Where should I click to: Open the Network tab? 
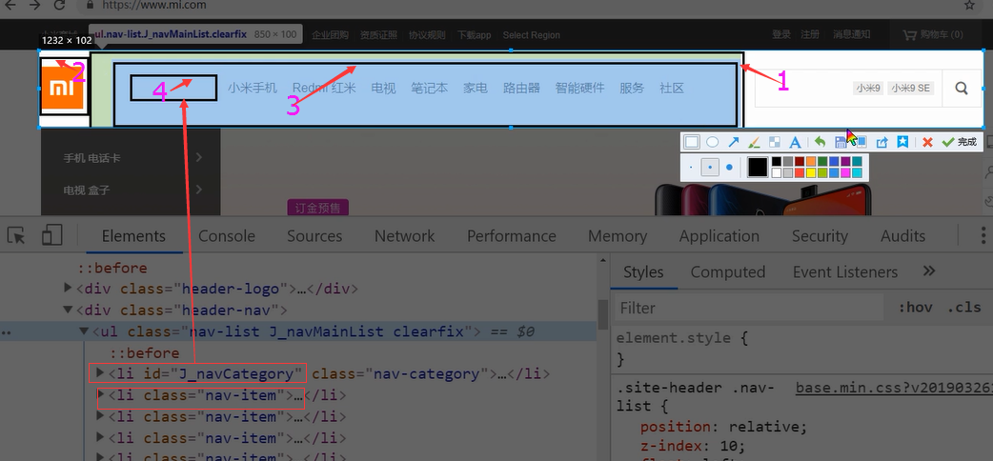click(405, 236)
